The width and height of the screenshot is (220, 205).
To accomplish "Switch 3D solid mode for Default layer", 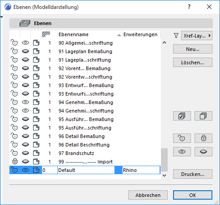I will 36,170.
